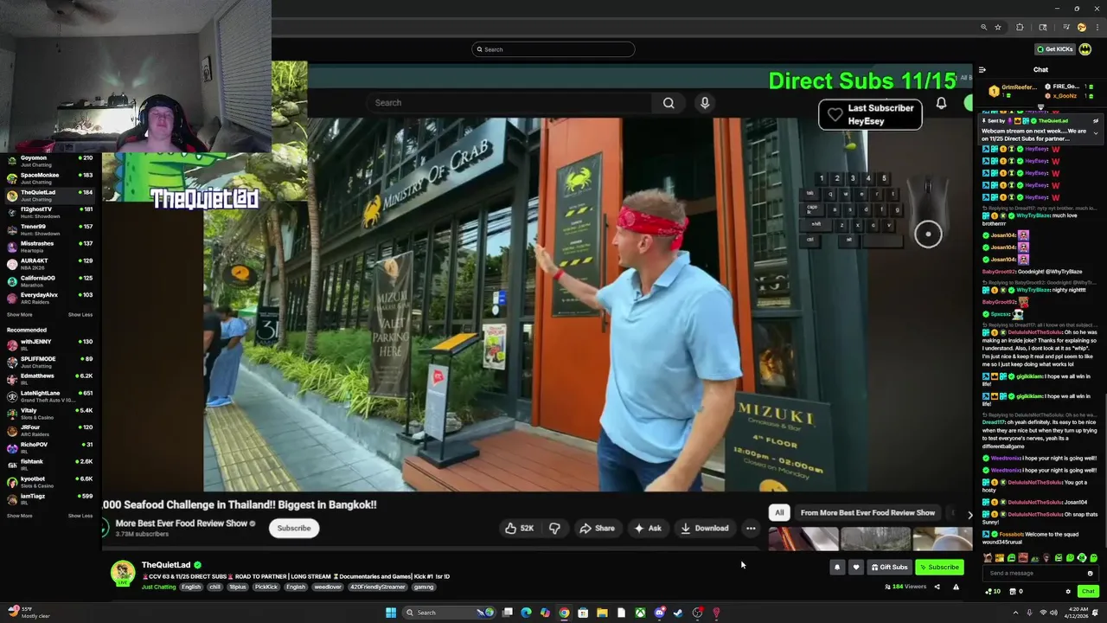Image resolution: width=1107 pixels, height=623 pixels.
Task: Click the magnifier search button in streamed video
Action: click(669, 103)
